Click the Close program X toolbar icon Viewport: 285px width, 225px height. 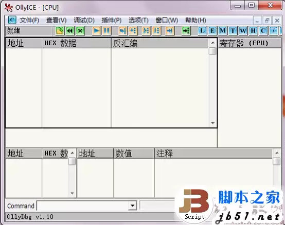click(80, 31)
